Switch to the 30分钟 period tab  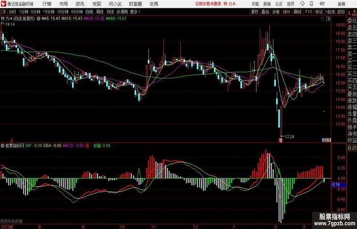coord(63,12)
